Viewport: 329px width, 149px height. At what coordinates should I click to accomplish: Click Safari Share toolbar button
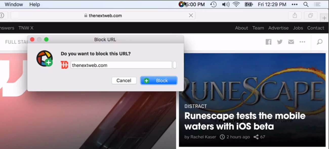tap(295, 15)
